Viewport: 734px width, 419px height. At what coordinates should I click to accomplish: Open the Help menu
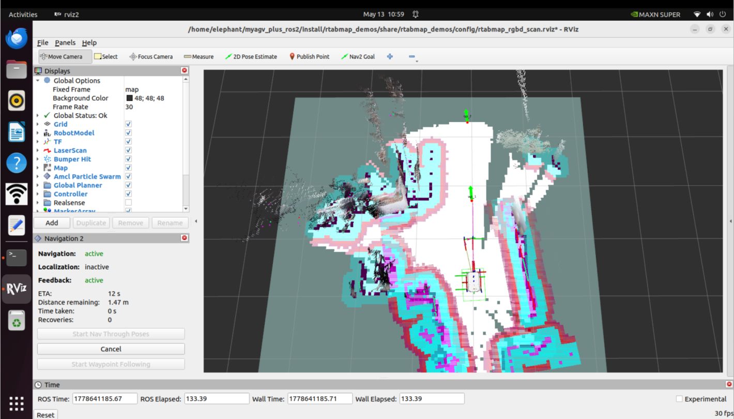[89, 42]
